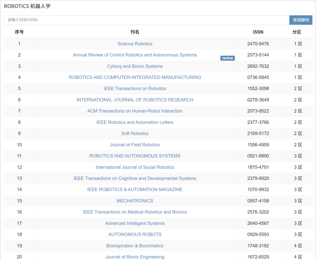Click row number 10 cell
Screen dimensions: 316x261
pos(19,145)
